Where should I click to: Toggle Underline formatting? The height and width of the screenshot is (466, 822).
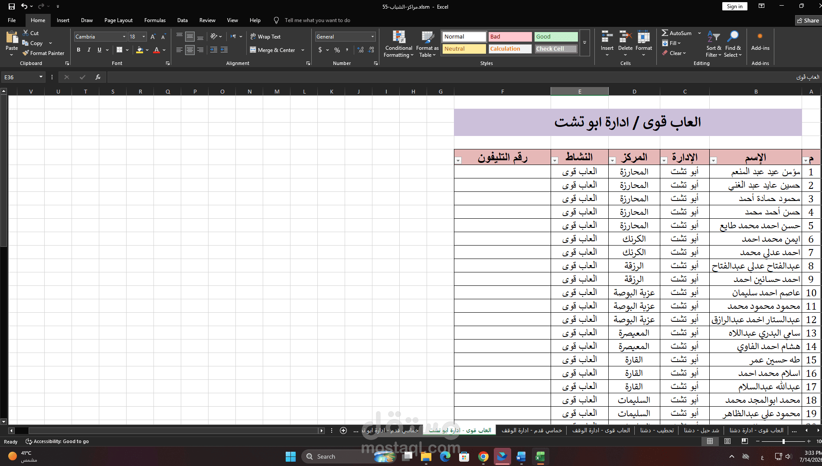99,50
